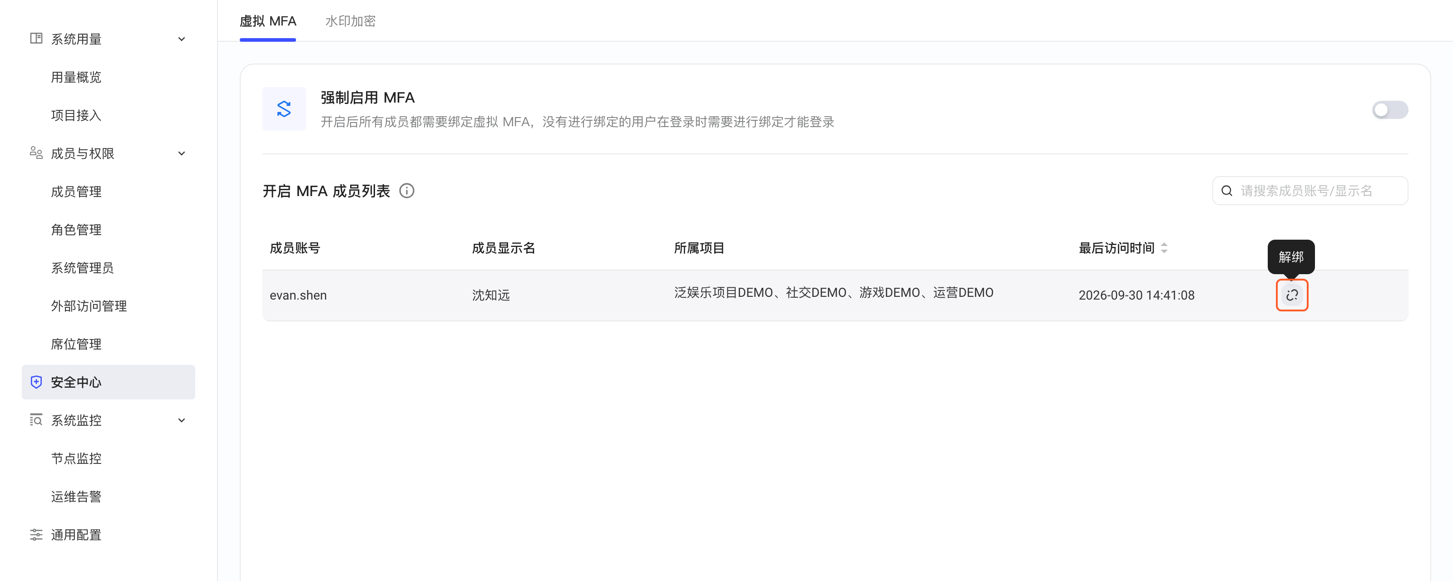Open 运维告警 in the sidebar
The height and width of the screenshot is (581, 1453).
tap(76, 497)
